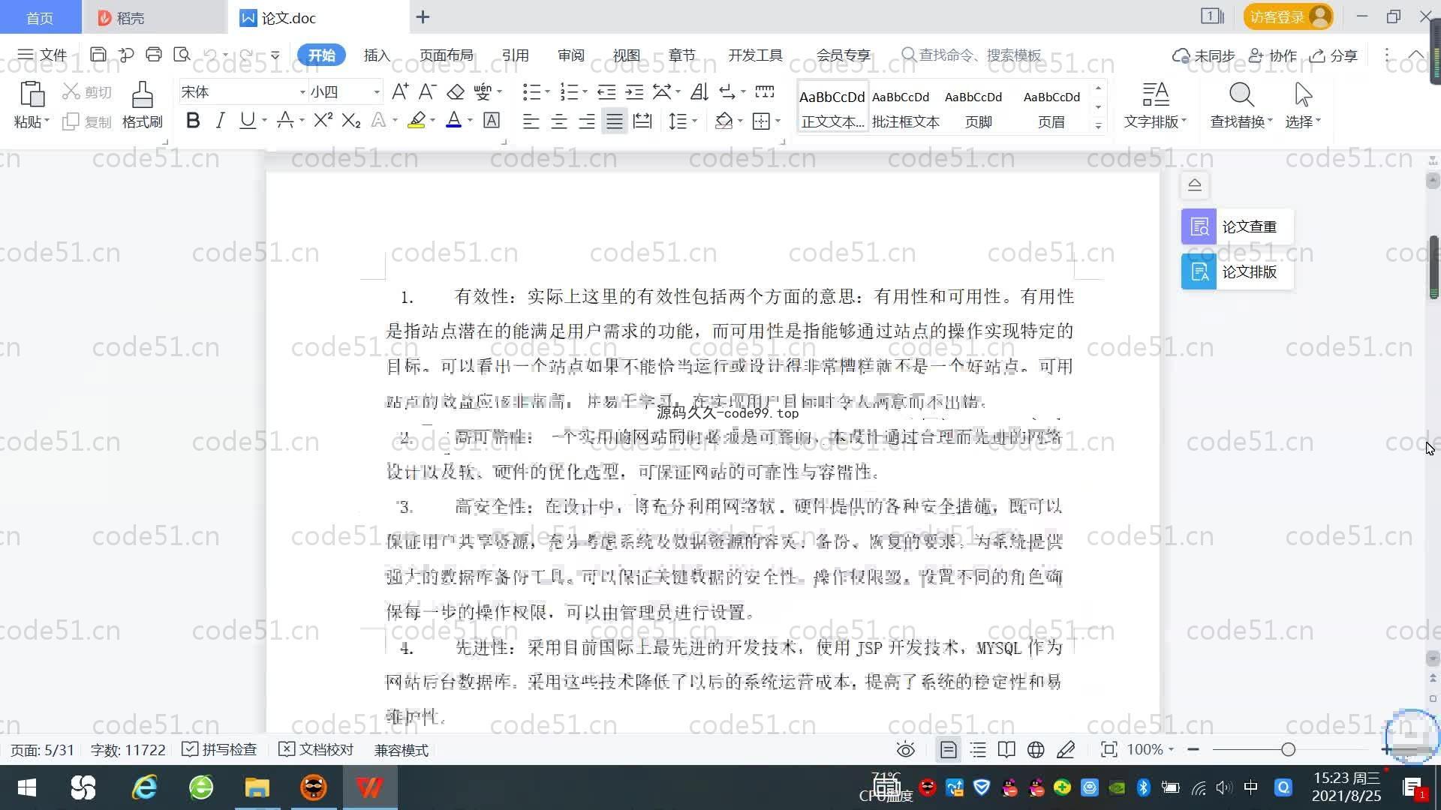The height and width of the screenshot is (810, 1441).
Task: Apply superscript formatting
Action: tap(323, 121)
